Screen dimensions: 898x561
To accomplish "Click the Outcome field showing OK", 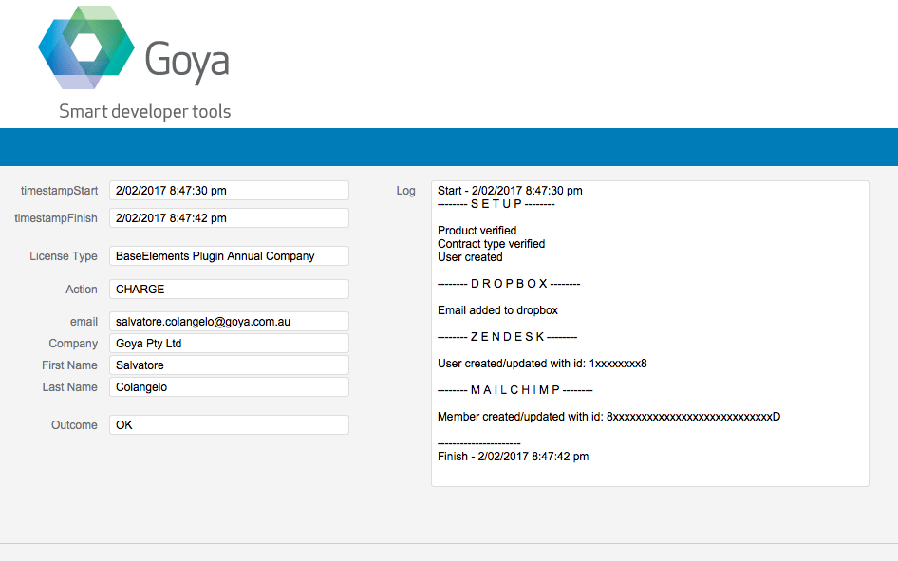I will click(229, 424).
